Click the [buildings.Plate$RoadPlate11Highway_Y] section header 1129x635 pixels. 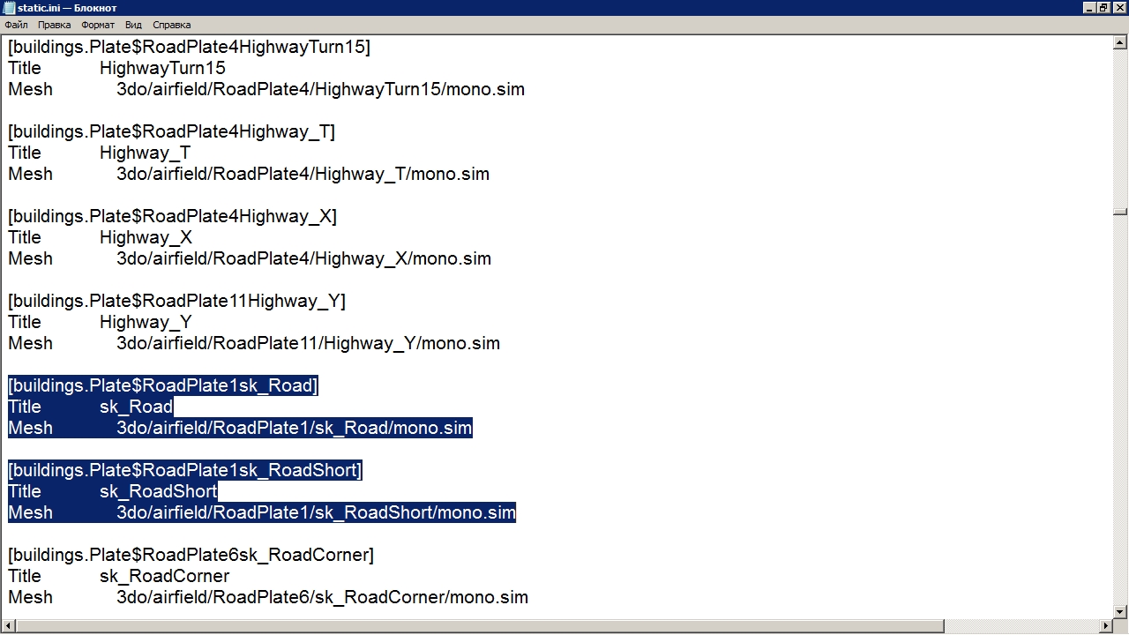(x=176, y=301)
